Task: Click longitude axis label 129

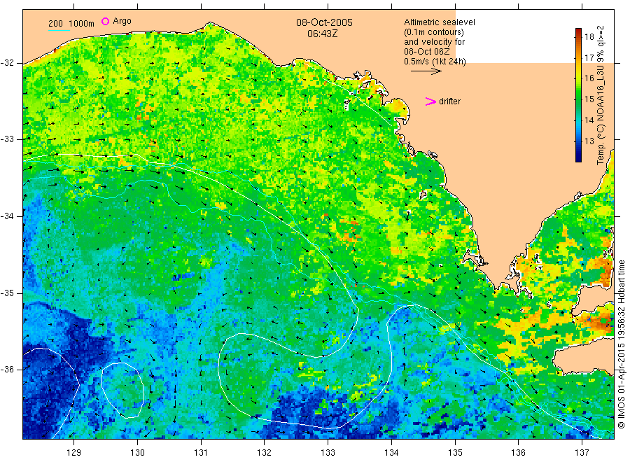Action: [74, 453]
